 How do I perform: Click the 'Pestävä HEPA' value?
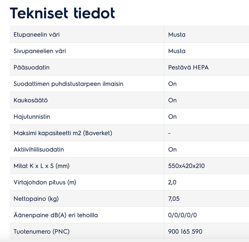188,67
